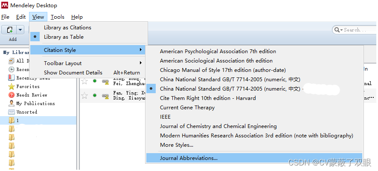
Task: Select Chicago Manual of Style 17th edition
Action: 254,70
